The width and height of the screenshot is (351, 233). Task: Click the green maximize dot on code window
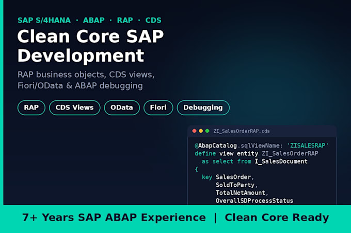pyautogui.click(x=208, y=131)
